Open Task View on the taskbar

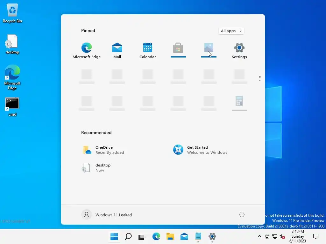(142, 236)
